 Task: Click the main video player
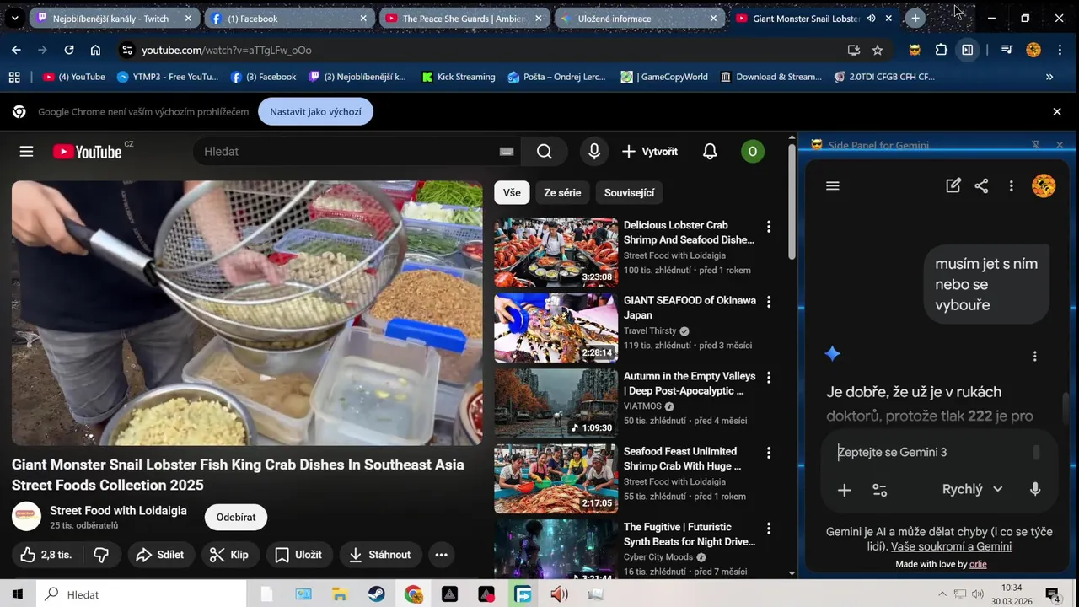(247, 313)
